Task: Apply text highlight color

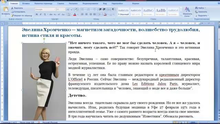Action: pos(69,14)
